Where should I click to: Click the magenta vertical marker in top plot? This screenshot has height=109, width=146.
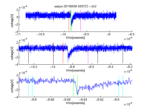(80, 20)
